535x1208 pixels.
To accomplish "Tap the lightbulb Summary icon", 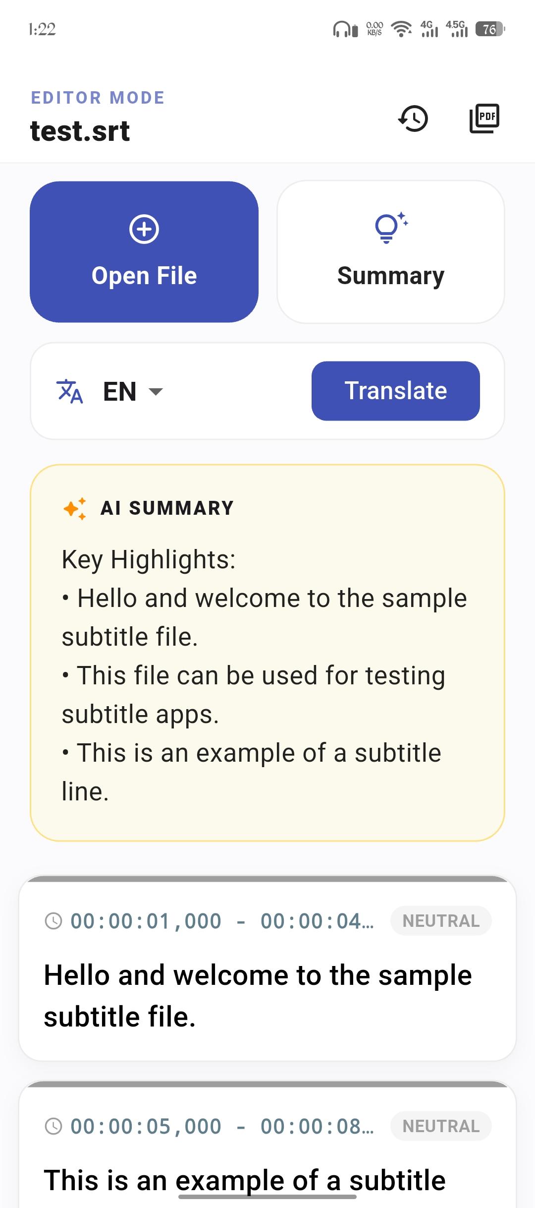I will [x=390, y=228].
